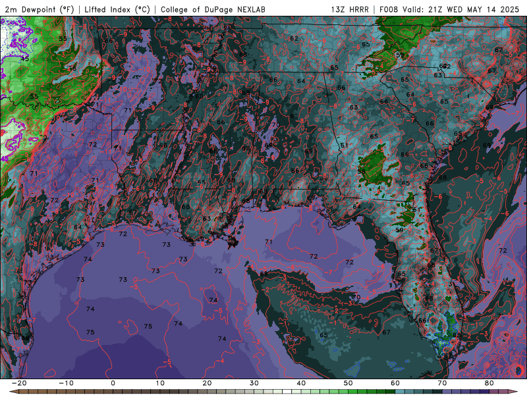Click the "Lifted Index (°C)" header label

(117, 9)
